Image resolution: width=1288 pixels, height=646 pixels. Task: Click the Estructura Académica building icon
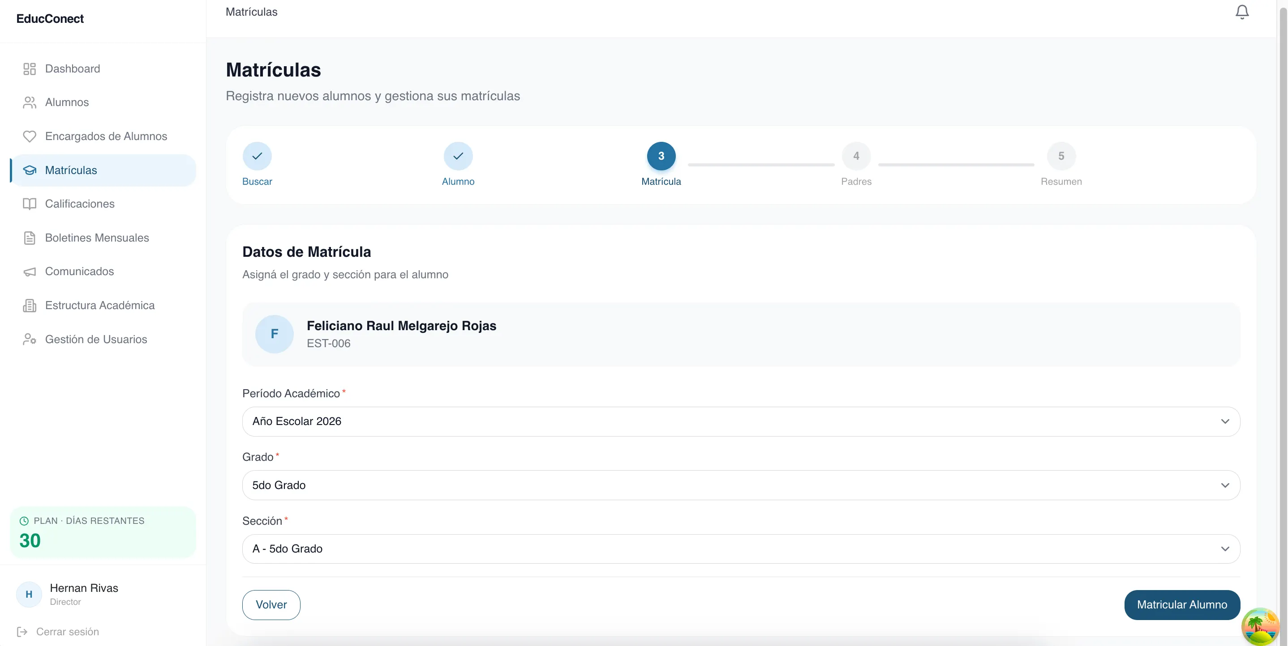(30, 305)
